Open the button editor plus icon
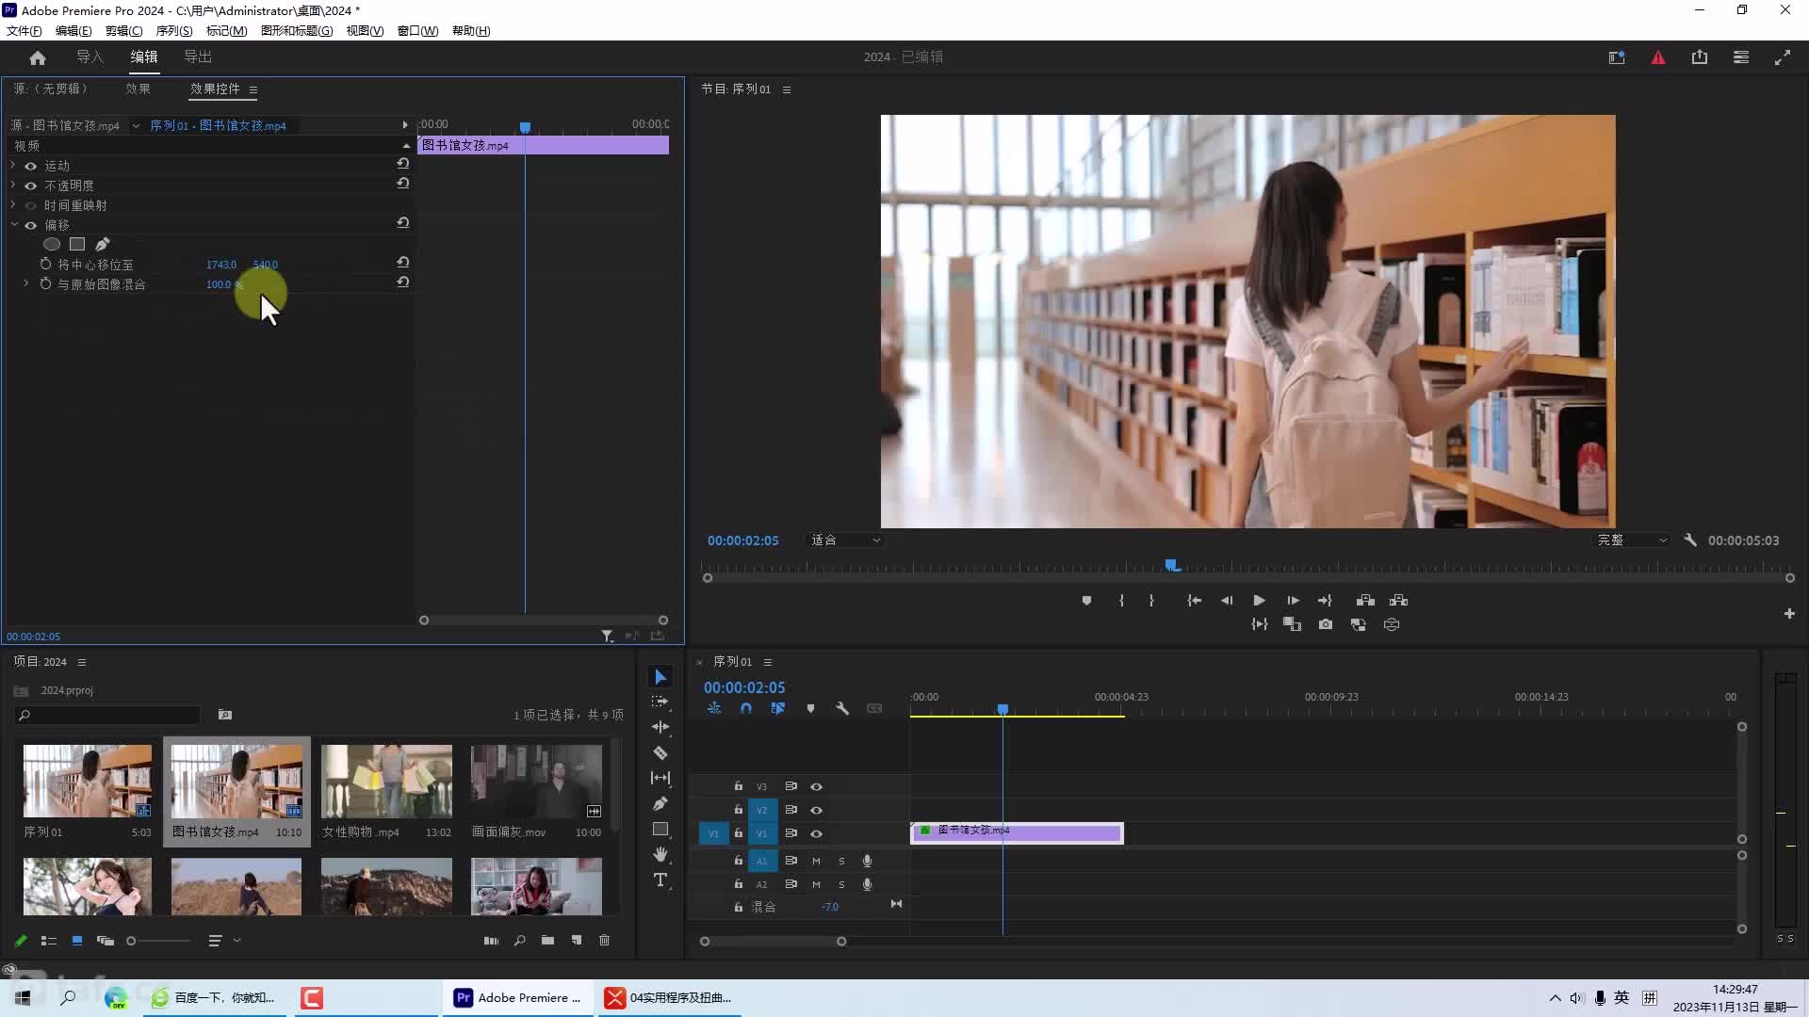This screenshot has height=1017, width=1809. coord(1789,614)
